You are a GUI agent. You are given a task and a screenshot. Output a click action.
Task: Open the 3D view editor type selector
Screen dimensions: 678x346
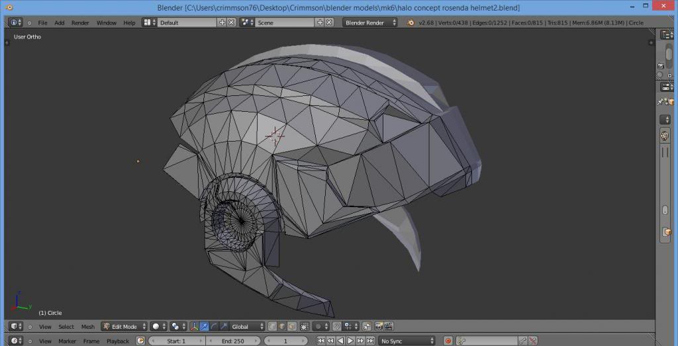pos(16,327)
